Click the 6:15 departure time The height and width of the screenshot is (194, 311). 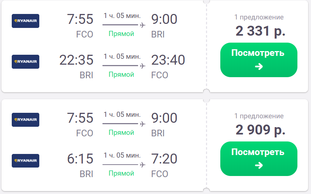pyautogui.click(x=80, y=159)
